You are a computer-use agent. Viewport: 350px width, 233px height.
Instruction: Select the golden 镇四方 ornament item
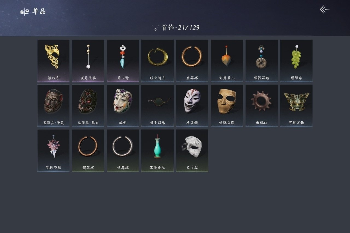coord(53,61)
